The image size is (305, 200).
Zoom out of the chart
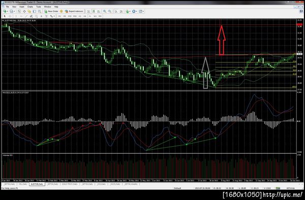(110, 11)
